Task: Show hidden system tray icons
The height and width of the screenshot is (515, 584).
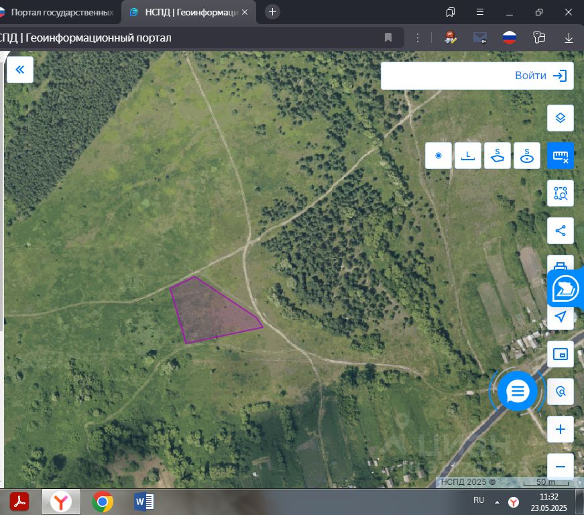Action: click(497, 502)
